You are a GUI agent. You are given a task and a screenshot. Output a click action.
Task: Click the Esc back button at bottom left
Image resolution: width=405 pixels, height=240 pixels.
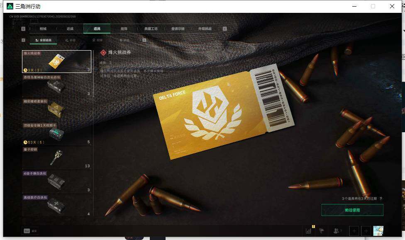click(x=30, y=231)
